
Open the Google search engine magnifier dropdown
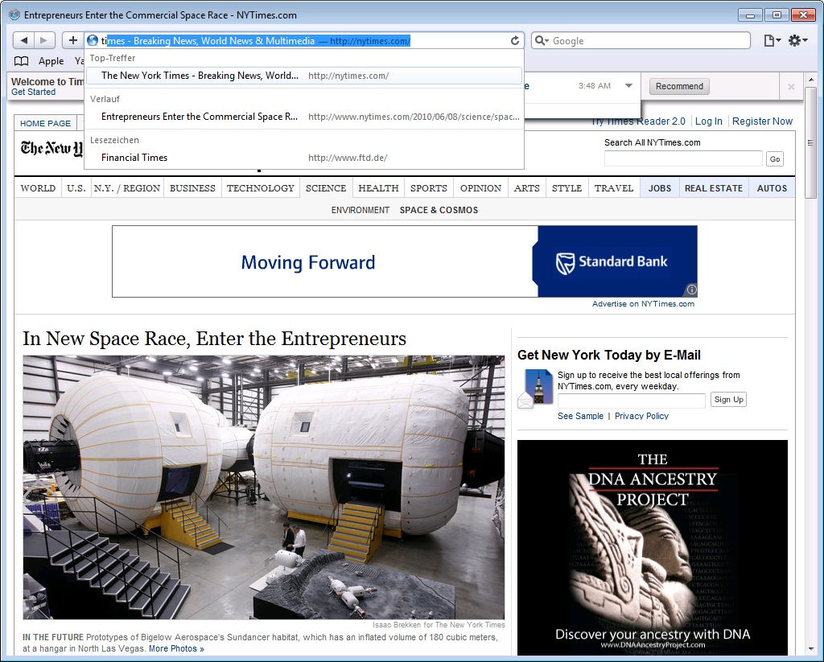tap(542, 41)
